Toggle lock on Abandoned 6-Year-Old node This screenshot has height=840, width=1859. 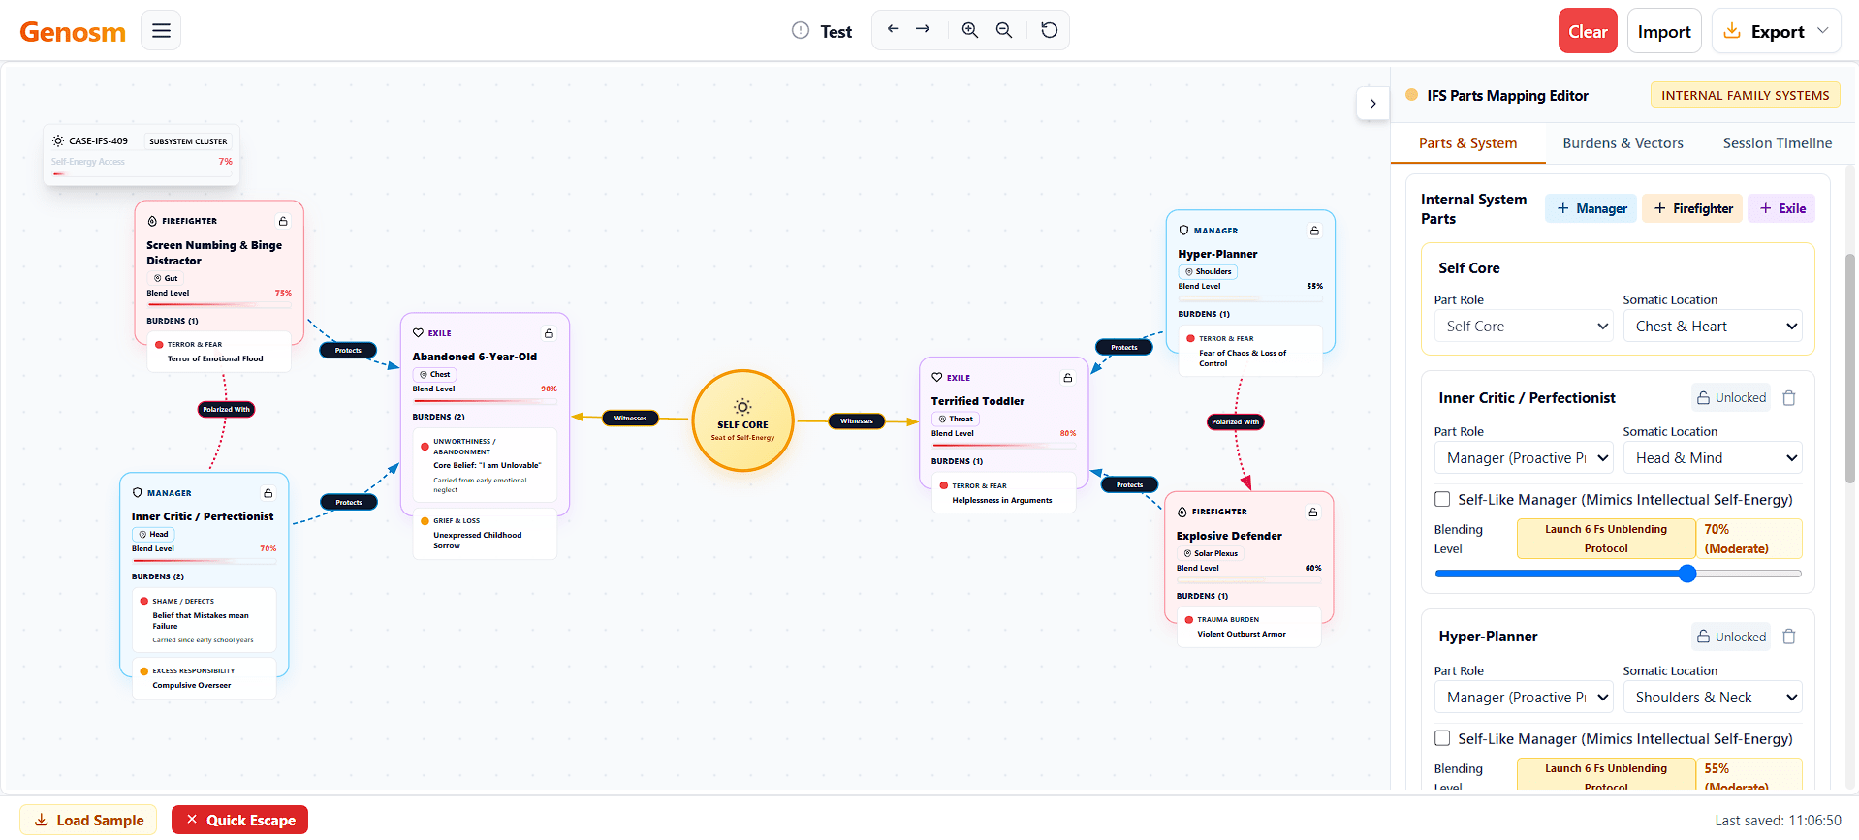[549, 333]
